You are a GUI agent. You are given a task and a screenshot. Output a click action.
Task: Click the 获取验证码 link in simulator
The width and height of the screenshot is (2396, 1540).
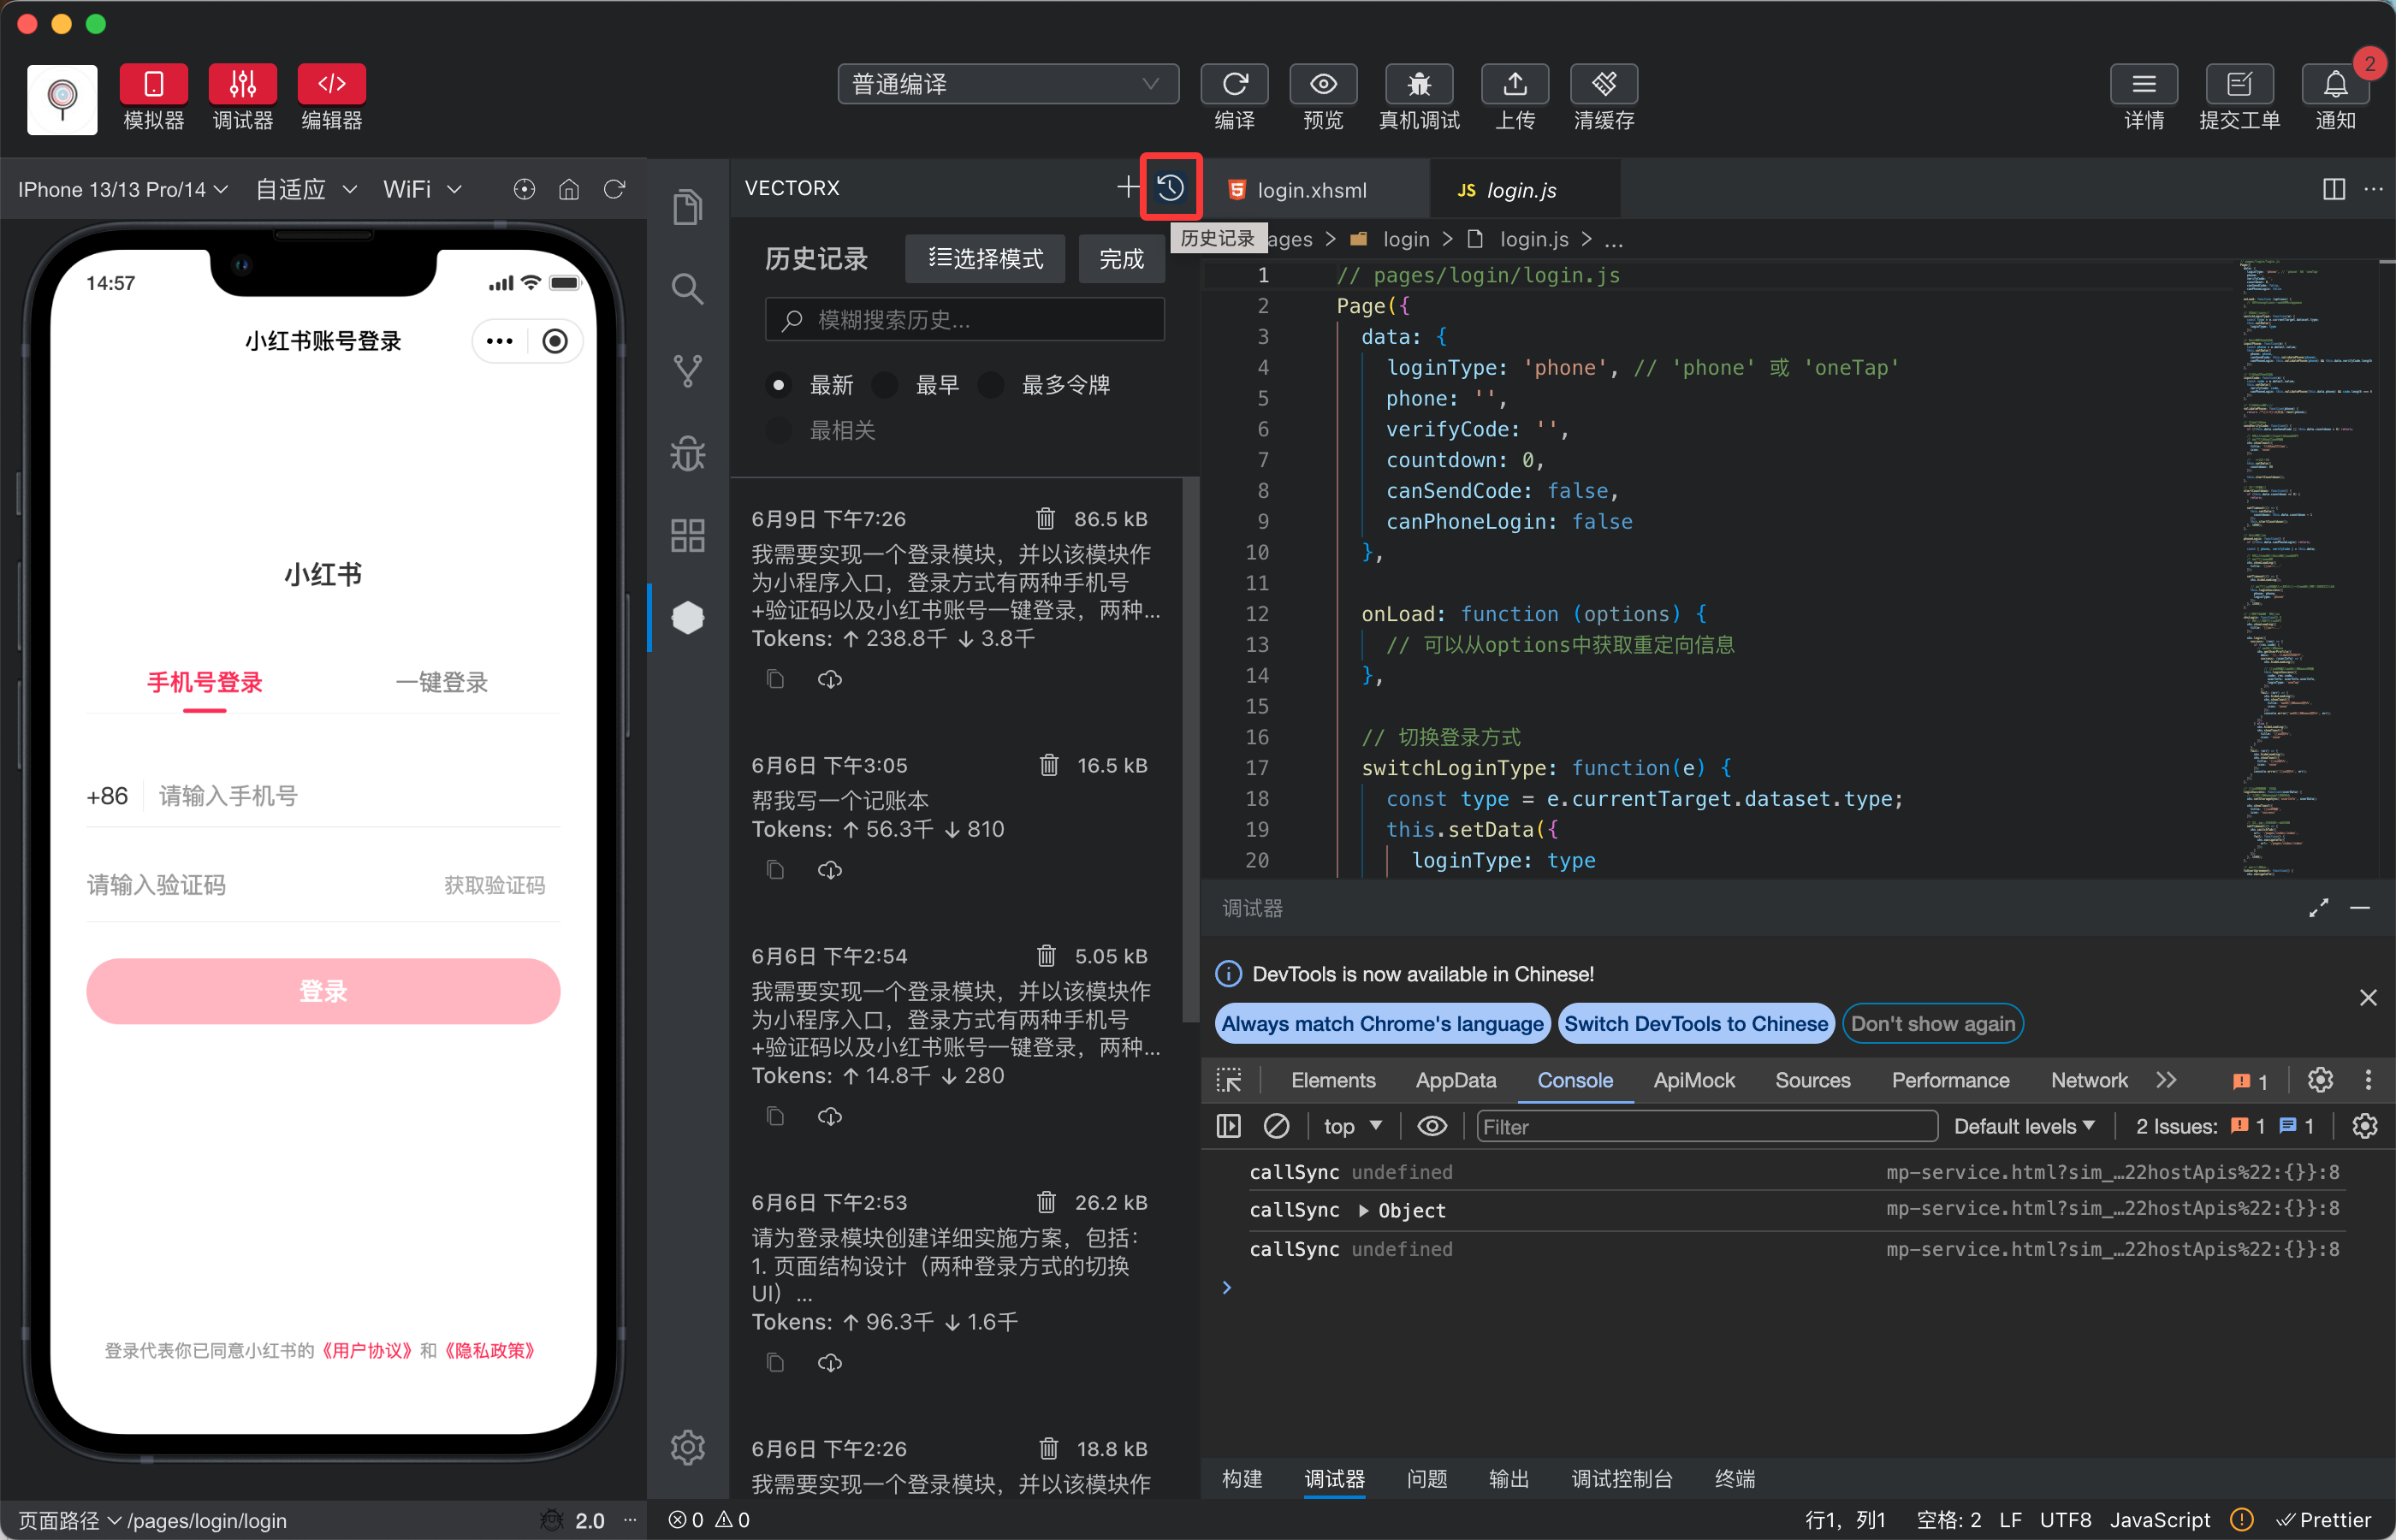(494, 885)
